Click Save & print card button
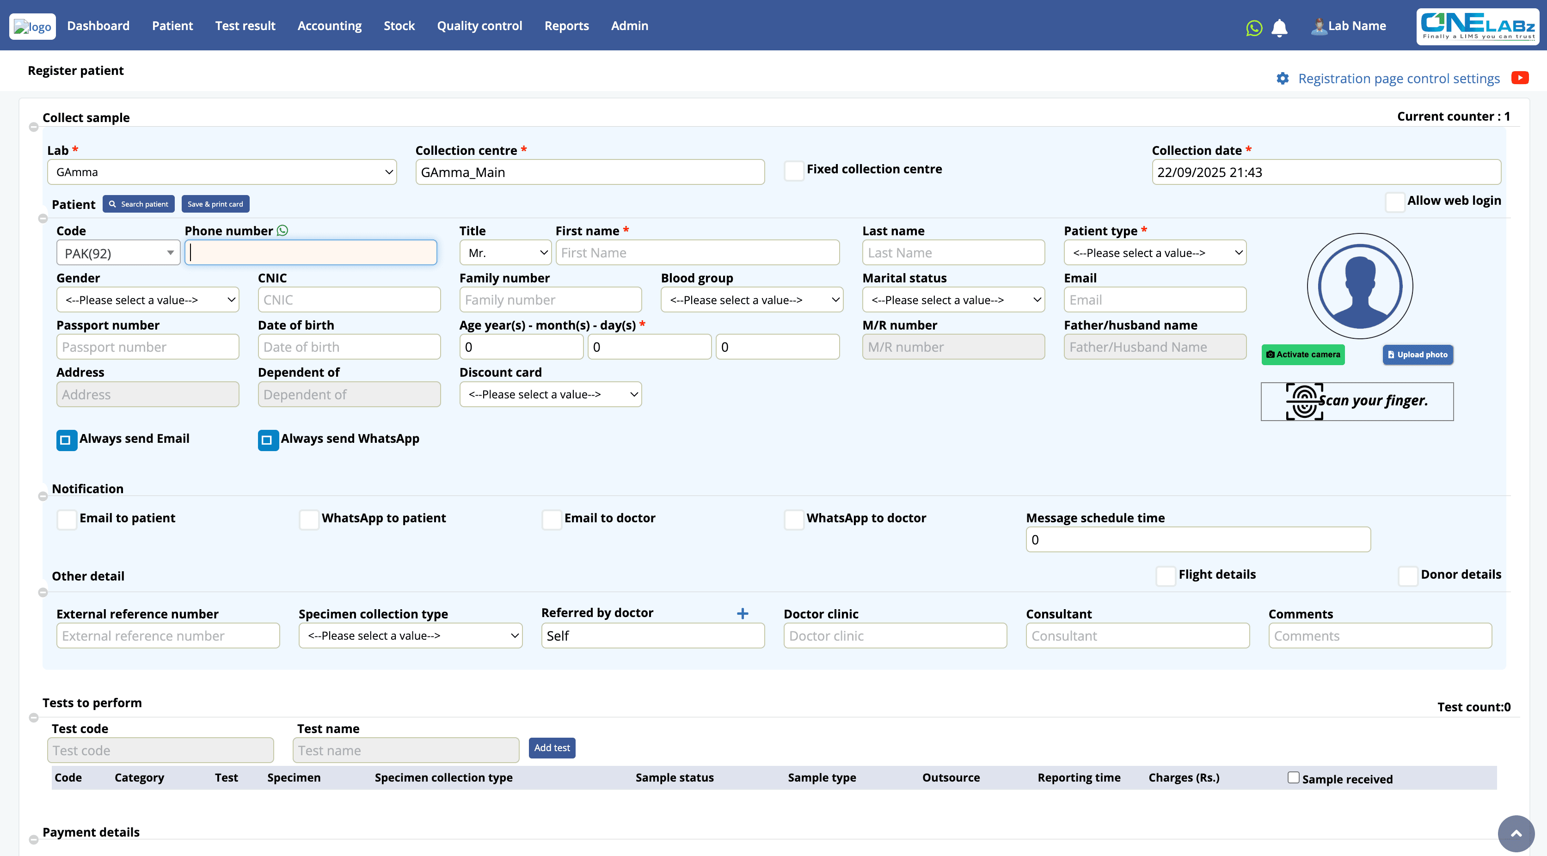Viewport: 1547px width, 856px height. coord(215,204)
